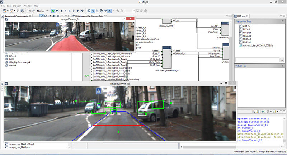Click the new diagram icon in toolbar

click(x=4, y=11)
